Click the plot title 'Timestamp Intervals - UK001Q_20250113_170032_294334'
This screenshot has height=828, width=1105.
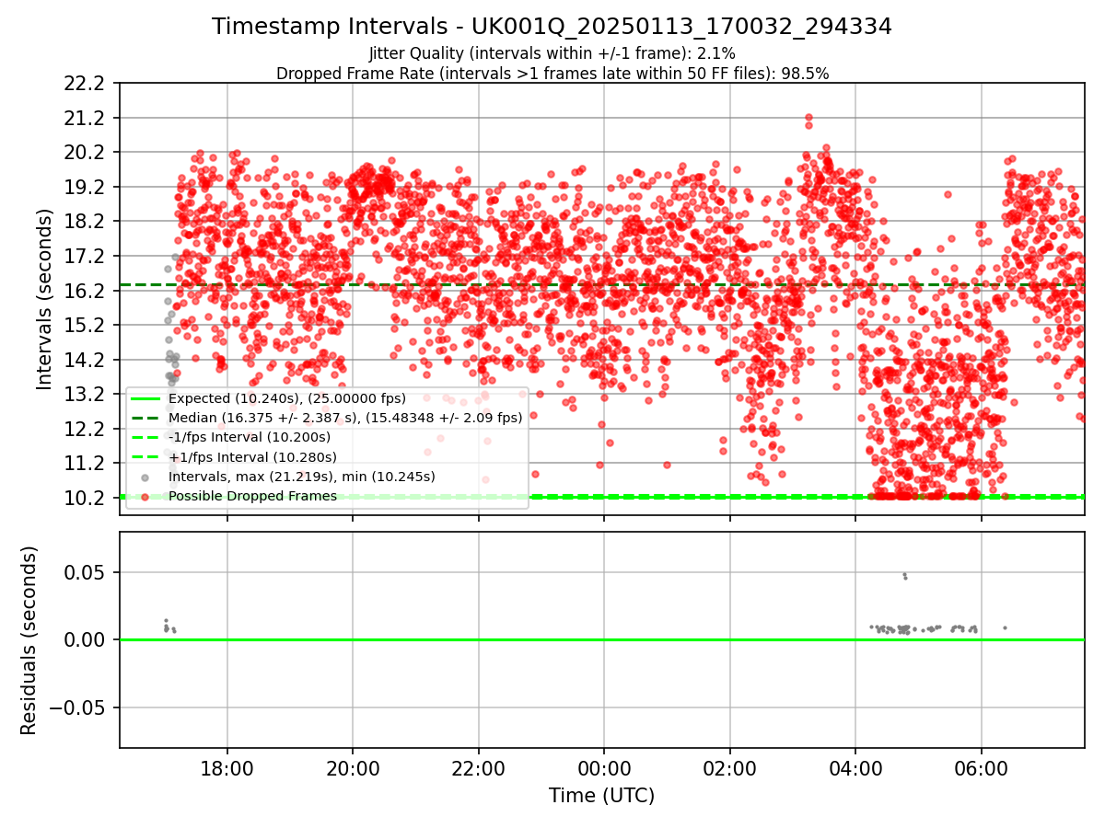[552, 27]
